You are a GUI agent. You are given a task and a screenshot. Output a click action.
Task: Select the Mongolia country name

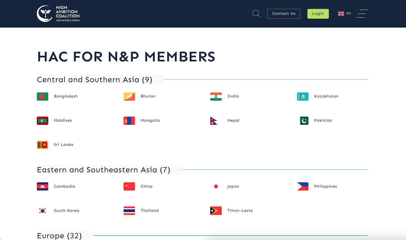[150, 121]
